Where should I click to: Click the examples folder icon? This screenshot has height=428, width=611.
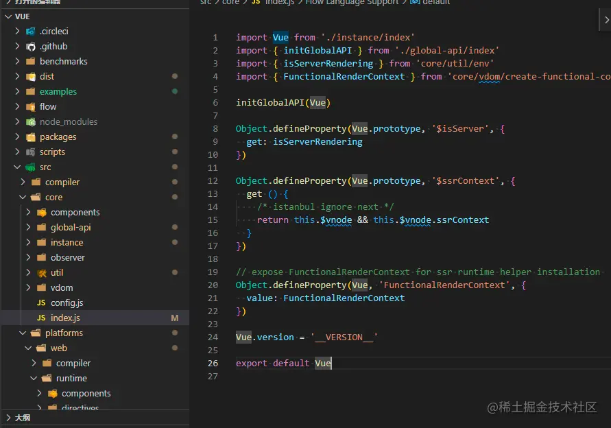(30, 92)
